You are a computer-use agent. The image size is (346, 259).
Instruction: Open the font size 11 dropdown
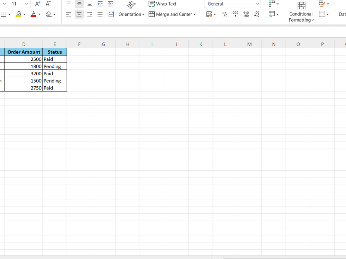(x=27, y=4)
